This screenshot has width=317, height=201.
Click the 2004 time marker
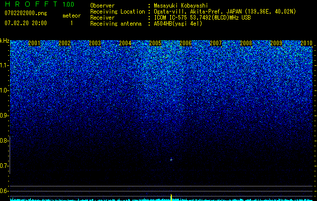coord(125,43)
